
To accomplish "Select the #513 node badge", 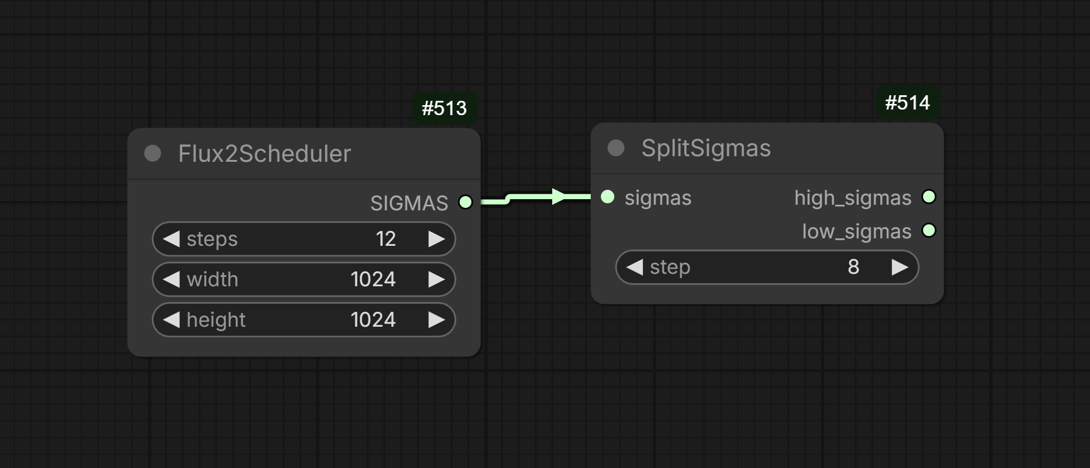I will 444,108.
